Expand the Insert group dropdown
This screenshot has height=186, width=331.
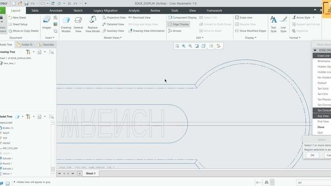(50, 38)
